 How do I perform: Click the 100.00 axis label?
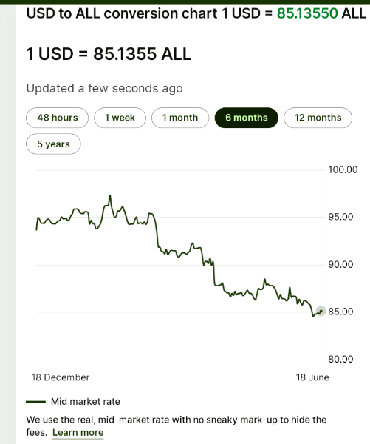coord(343,170)
